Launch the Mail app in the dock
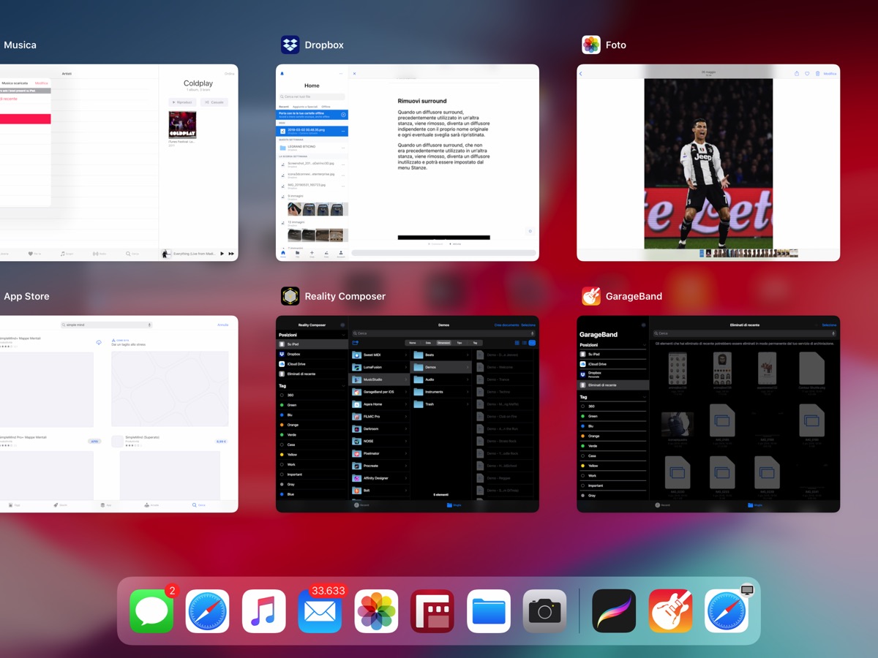Image resolution: width=878 pixels, height=658 pixels. (x=320, y=611)
